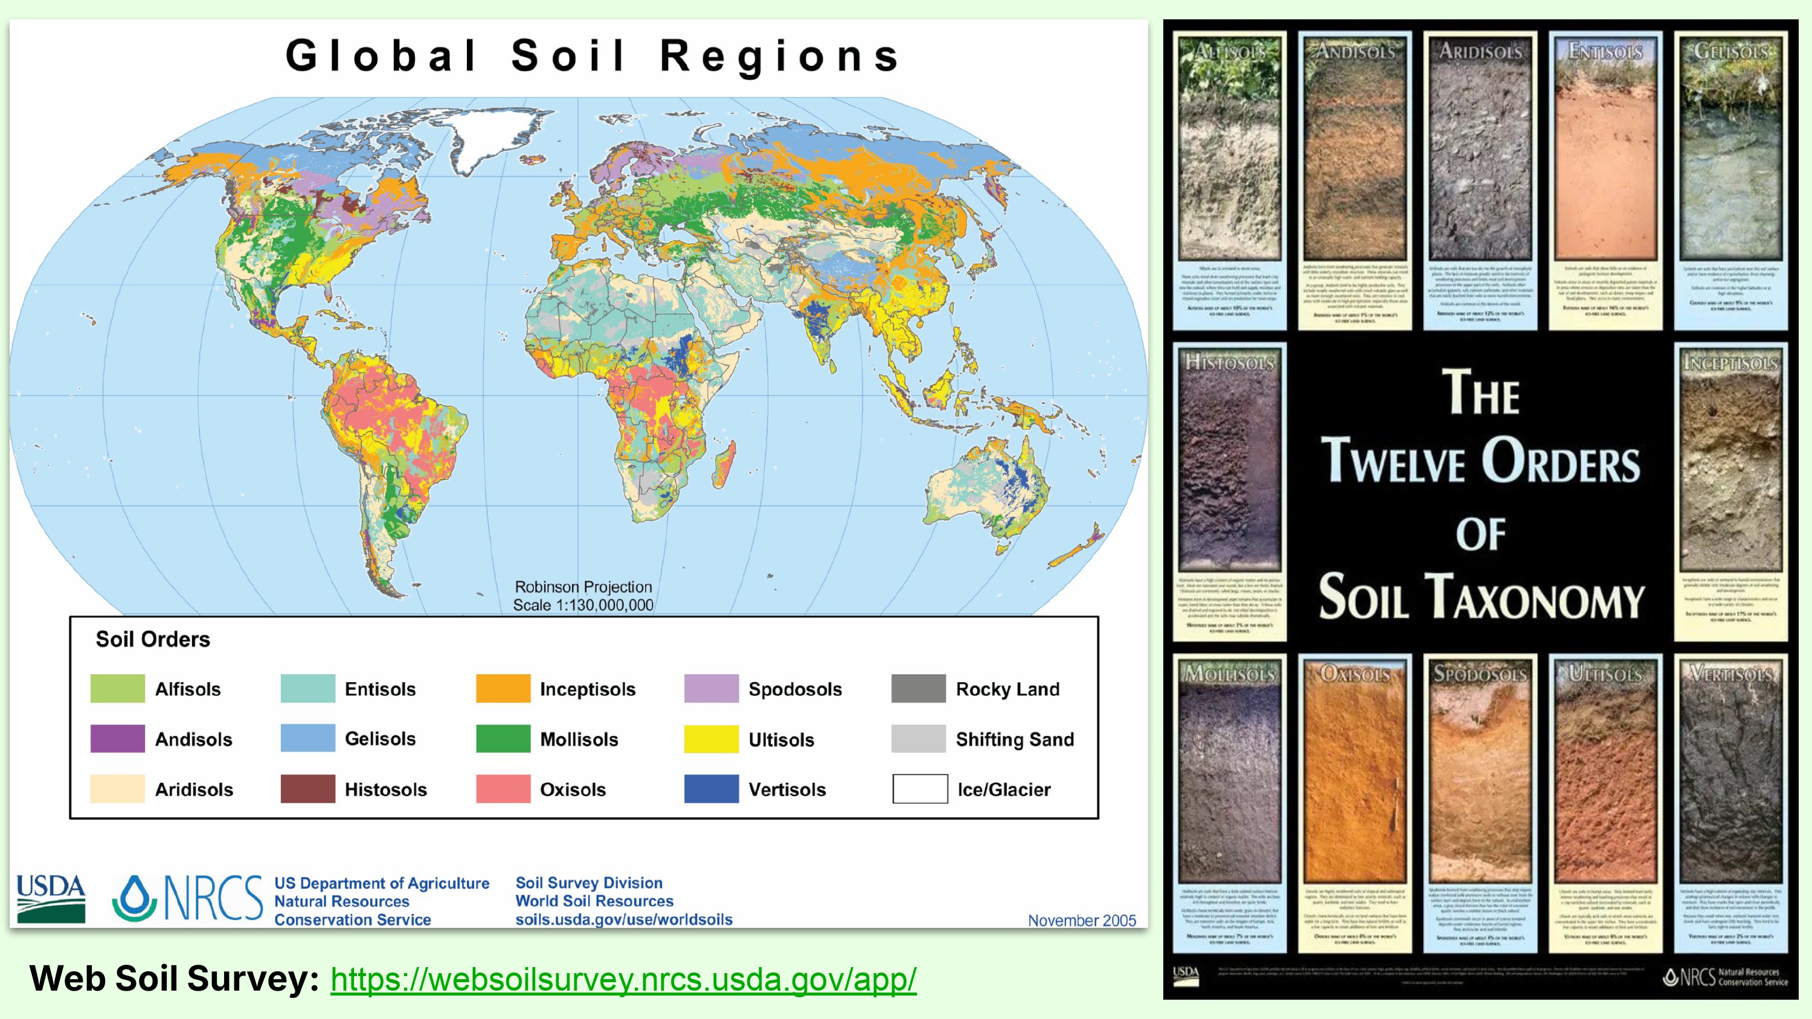Click the soils.usda.gov/use/worldsoils text

tap(623, 919)
